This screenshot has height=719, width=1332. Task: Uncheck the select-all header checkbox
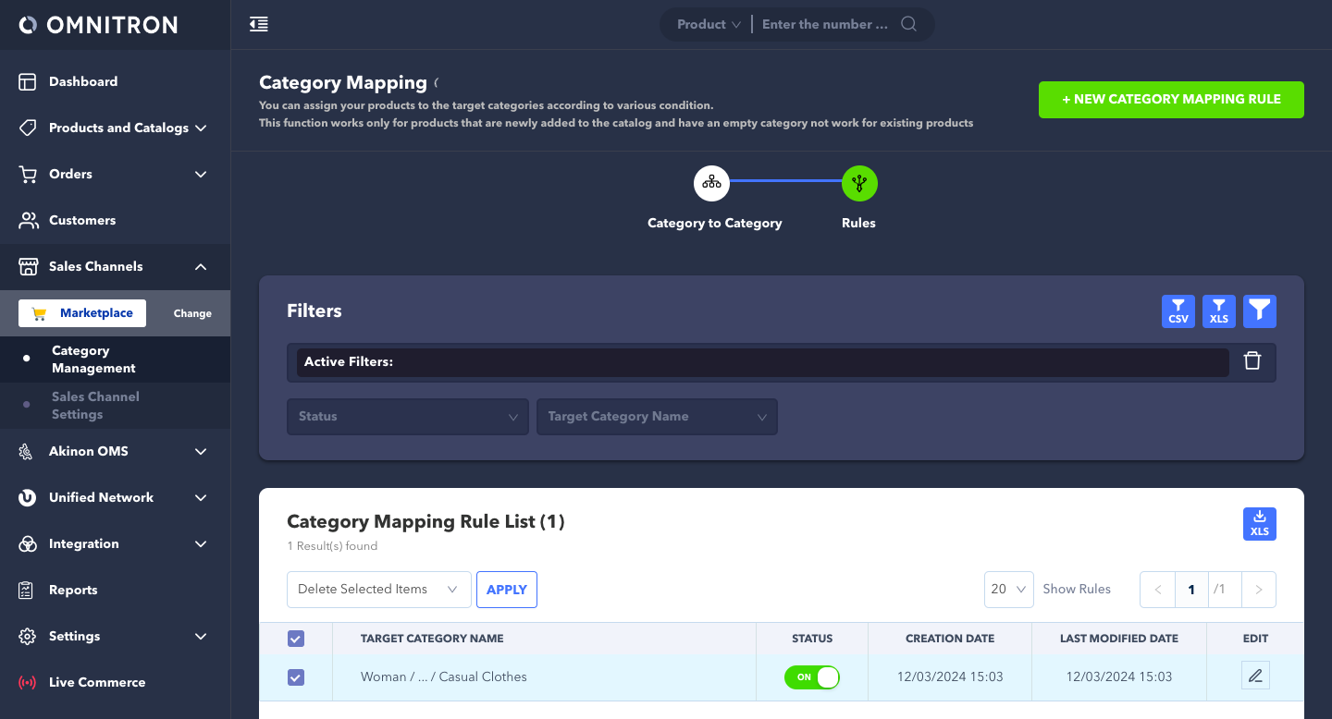296,639
